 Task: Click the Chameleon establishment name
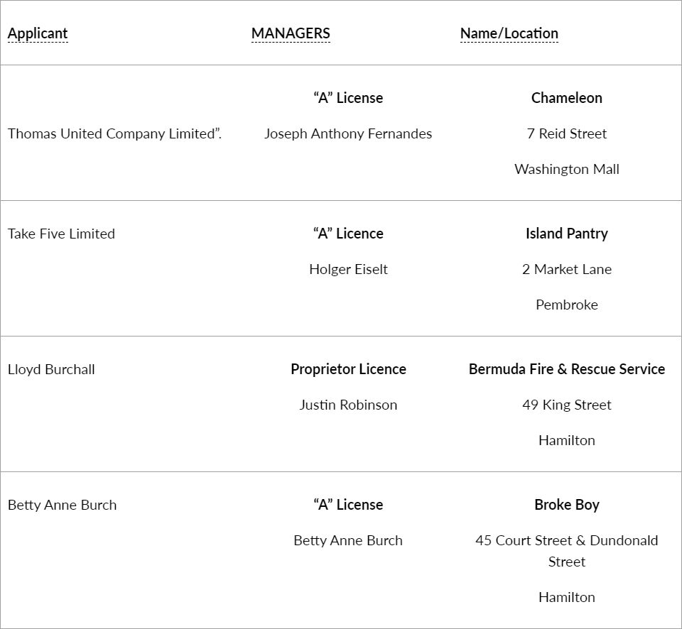click(566, 98)
